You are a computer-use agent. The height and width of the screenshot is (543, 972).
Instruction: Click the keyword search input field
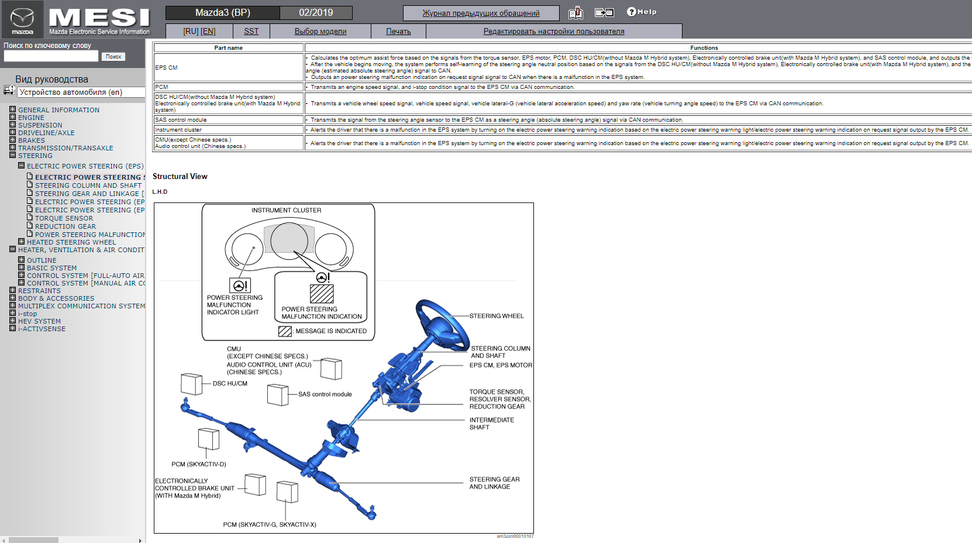tap(50, 56)
